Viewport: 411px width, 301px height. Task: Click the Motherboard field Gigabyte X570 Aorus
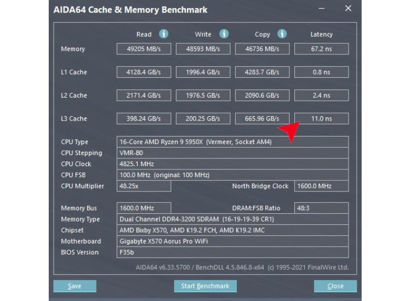(232, 241)
